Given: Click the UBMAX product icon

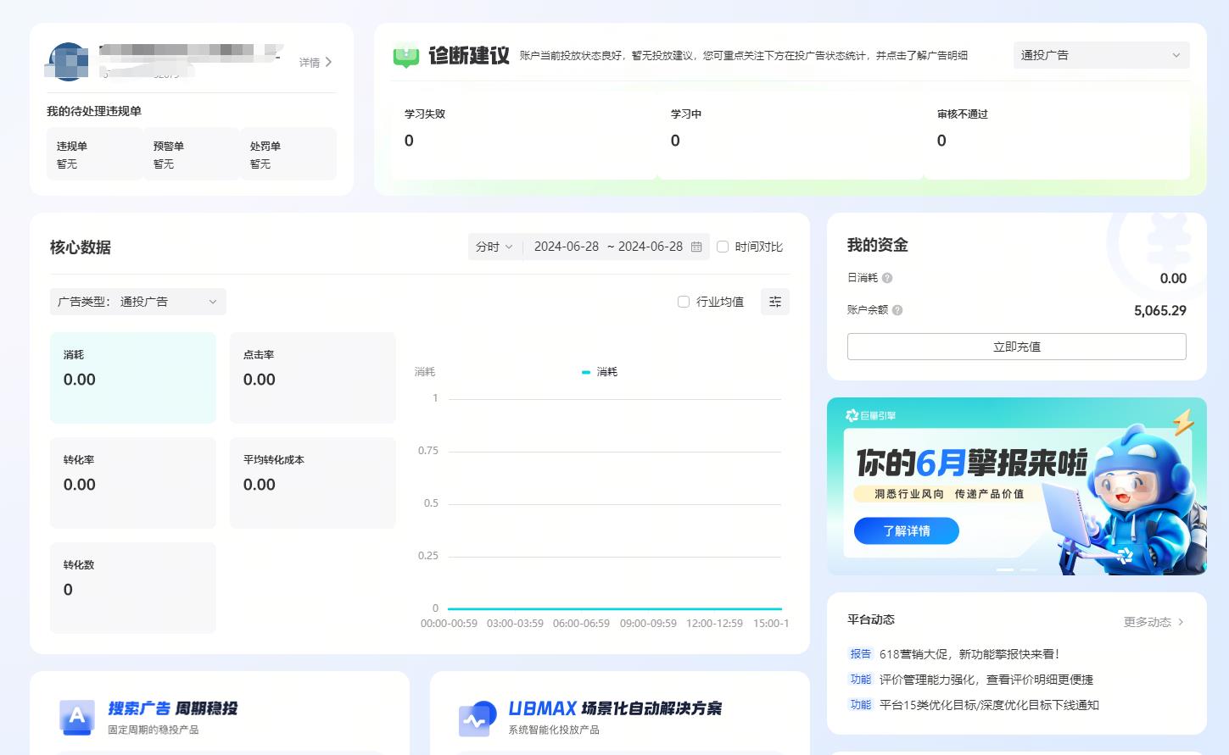Looking at the screenshot, I should [x=478, y=719].
